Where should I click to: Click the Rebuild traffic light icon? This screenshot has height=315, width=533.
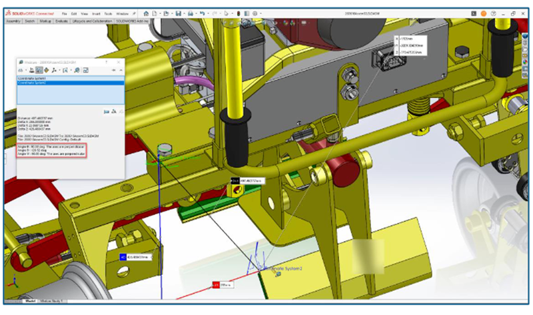tap(239, 13)
